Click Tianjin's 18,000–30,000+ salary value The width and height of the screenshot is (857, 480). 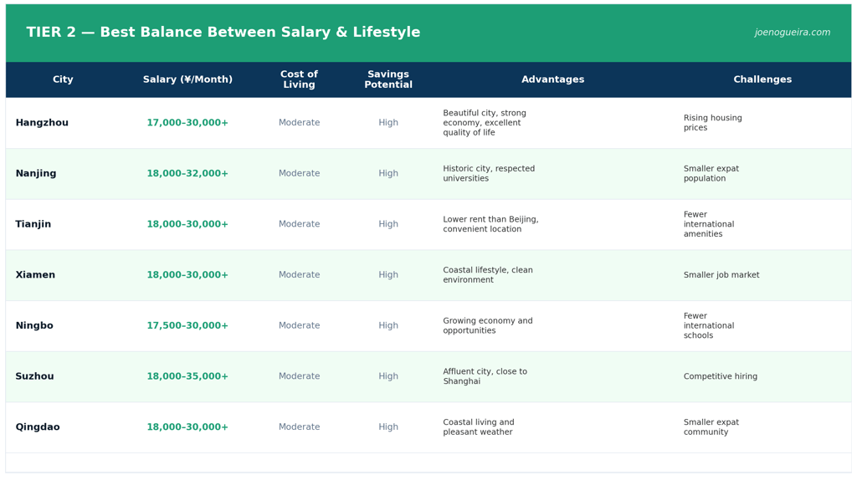pos(187,224)
